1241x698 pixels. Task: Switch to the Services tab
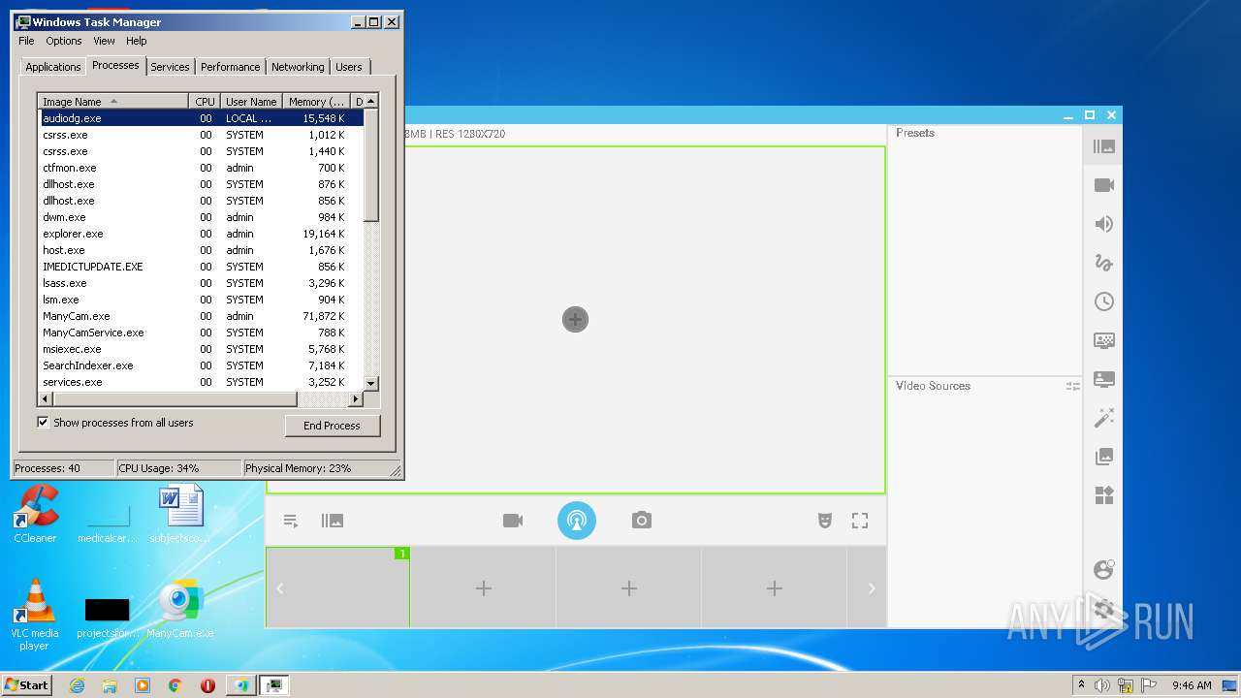pos(170,67)
